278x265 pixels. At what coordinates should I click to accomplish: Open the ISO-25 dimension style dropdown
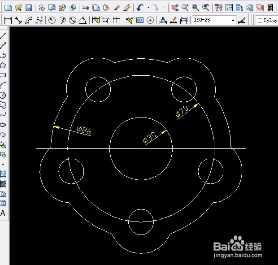click(214, 20)
